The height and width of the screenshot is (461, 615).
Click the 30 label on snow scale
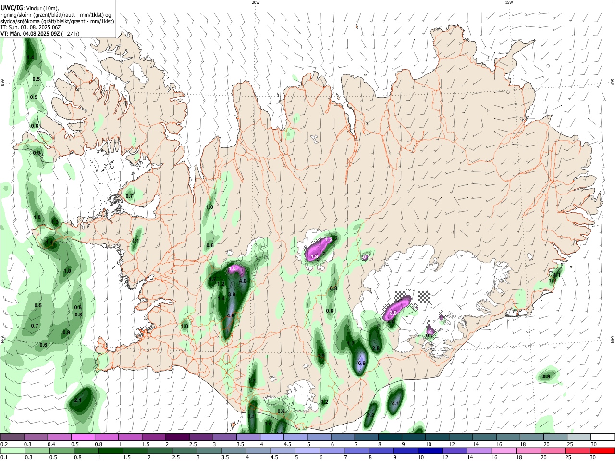click(x=593, y=444)
